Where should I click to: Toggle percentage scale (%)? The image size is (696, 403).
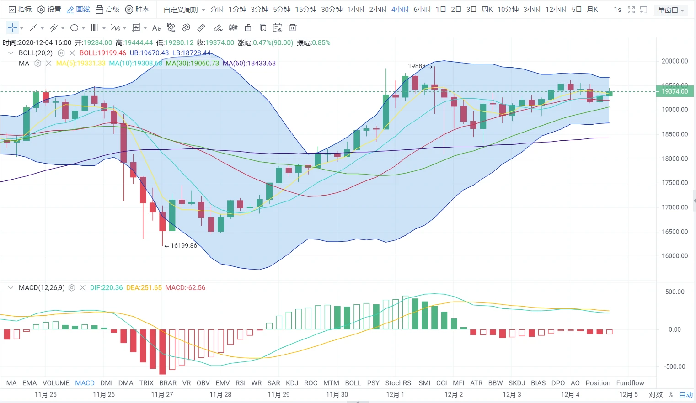[671, 395]
